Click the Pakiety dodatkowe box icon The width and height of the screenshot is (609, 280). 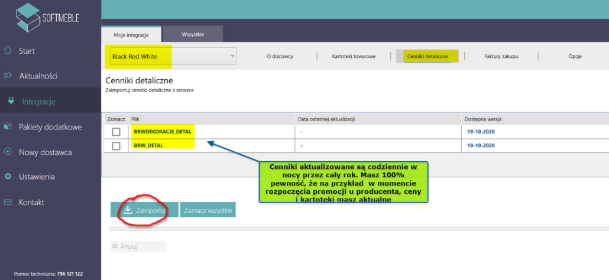click(x=8, y=126)
